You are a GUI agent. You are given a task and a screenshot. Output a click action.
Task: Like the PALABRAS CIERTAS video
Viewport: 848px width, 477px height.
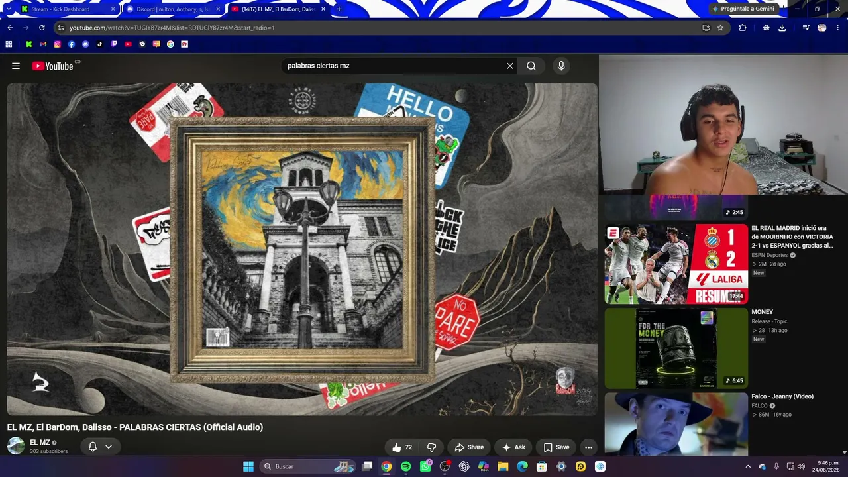pyautogui.click(x=402, y=447)
